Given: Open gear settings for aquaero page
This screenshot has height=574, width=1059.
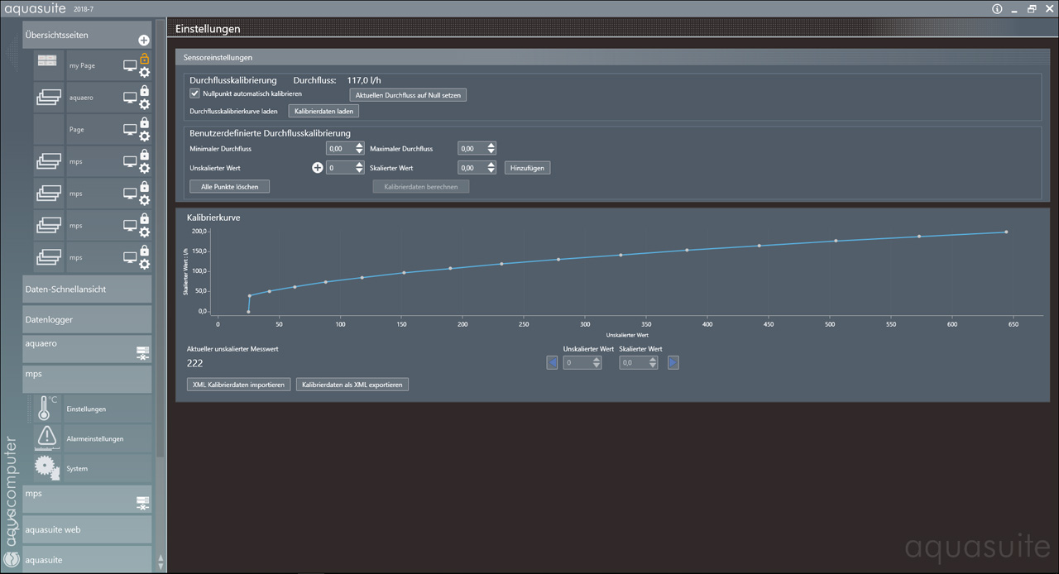Looking at the screenshot, I should tap(144, 105).
